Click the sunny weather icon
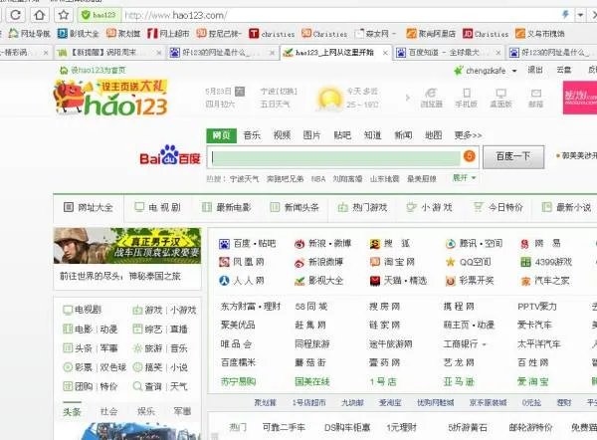This screenshot has width=597, height=440. (329, 99)
